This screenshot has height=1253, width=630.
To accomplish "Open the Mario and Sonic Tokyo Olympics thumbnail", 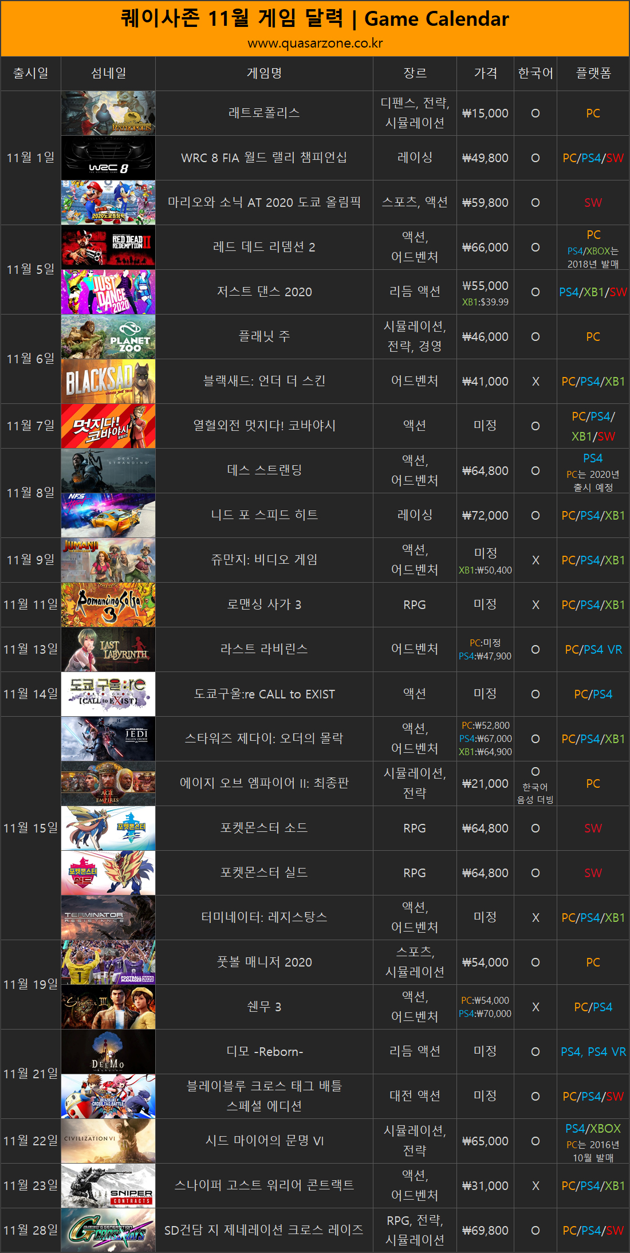I will (108, 203).
